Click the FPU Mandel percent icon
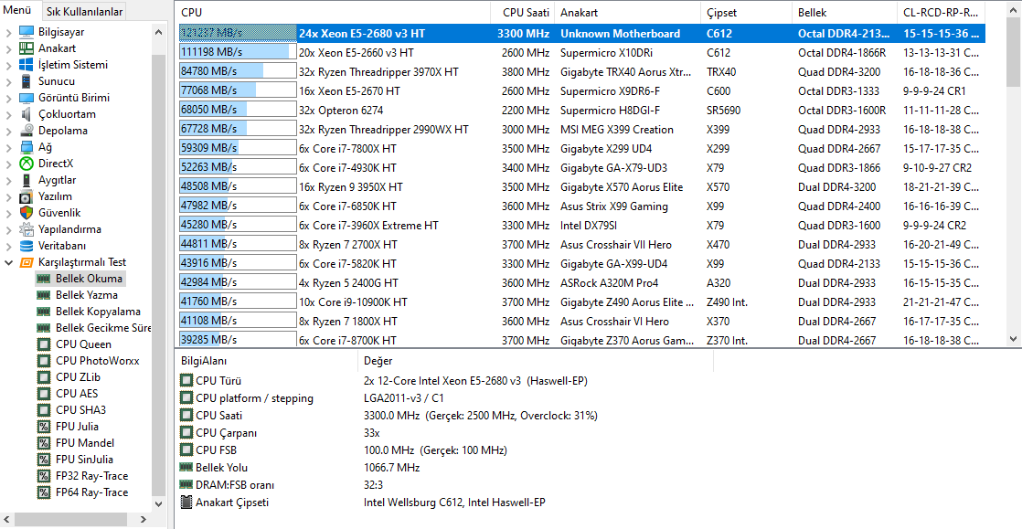Viewport: 1022px width, 529px height. click(44, 443)
